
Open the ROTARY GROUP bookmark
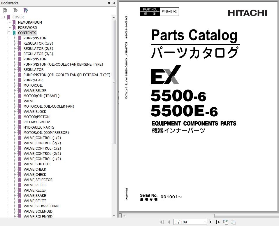(x=37, y=122)
